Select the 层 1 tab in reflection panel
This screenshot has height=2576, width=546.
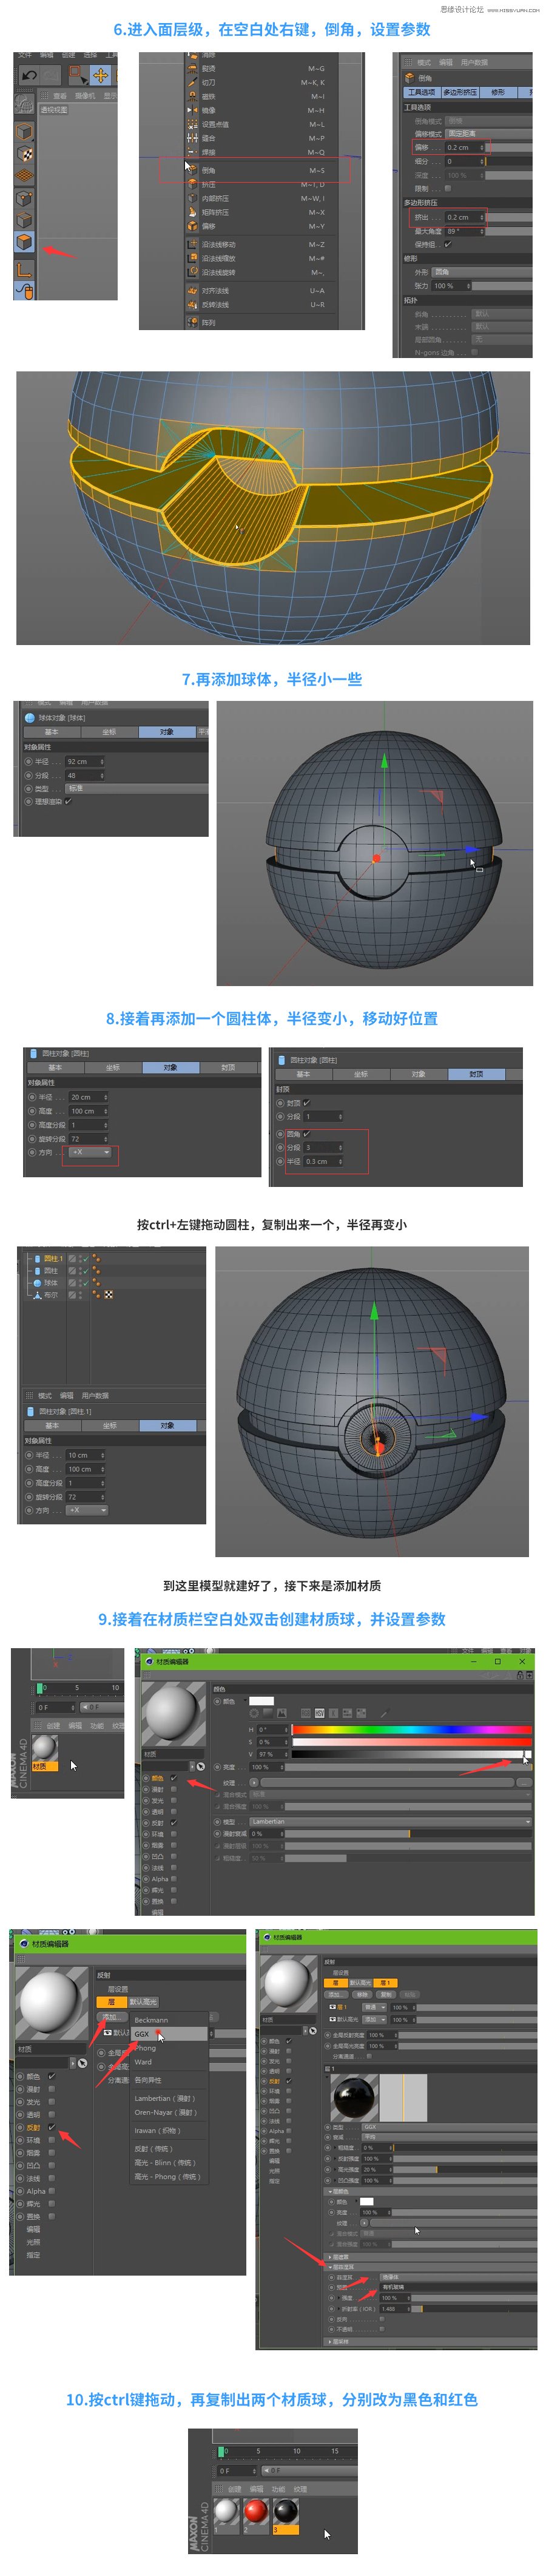coord(386,1982)
